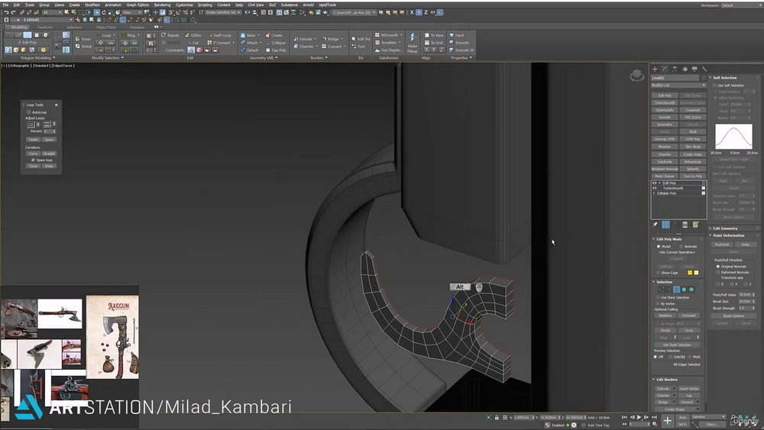This screenshot has height=430, width=764.
Task: Open the Utilities wrench tab in the command panel
Action: pyautogui.click(x=704, y=70)
